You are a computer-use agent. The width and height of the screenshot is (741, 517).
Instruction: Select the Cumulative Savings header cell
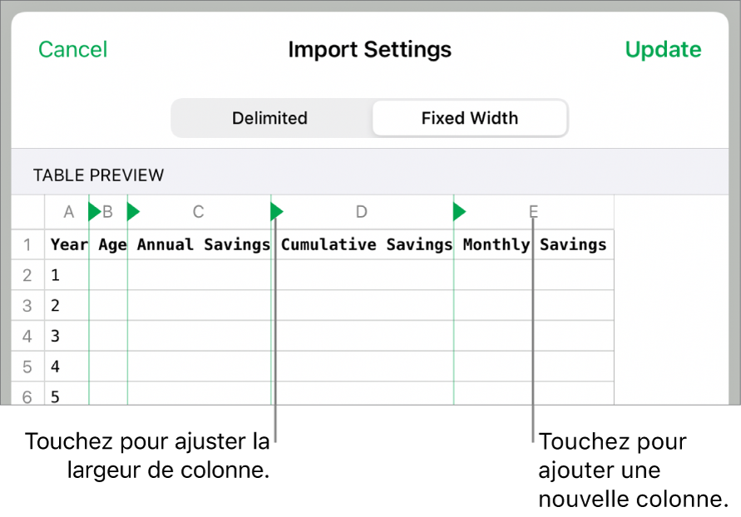tap(366, 244)
